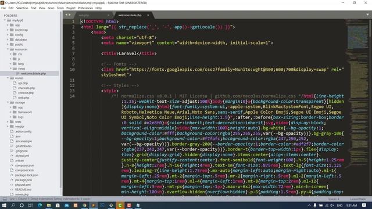Close the welcome.blade.php tab
The height and width of the screenshot is (209, 372).
click(x=148, y=15)
